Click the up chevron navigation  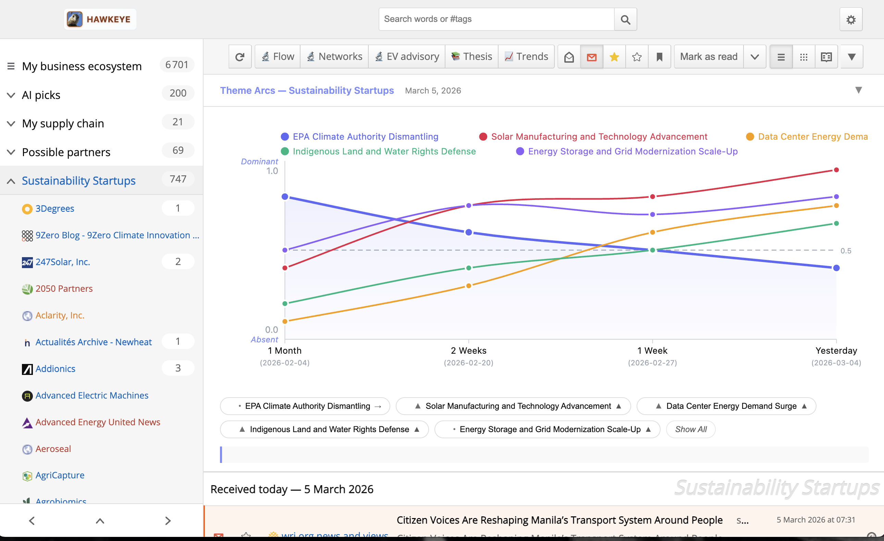[x=100, y=520]
